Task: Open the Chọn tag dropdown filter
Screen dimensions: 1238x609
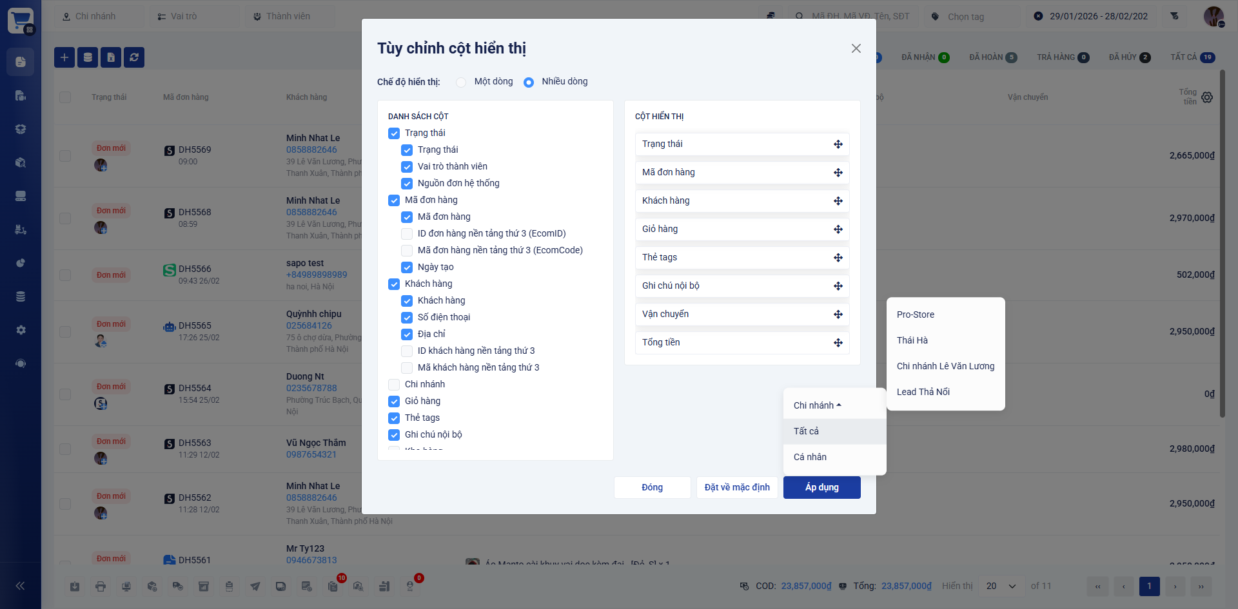Action: pos(974,17)
